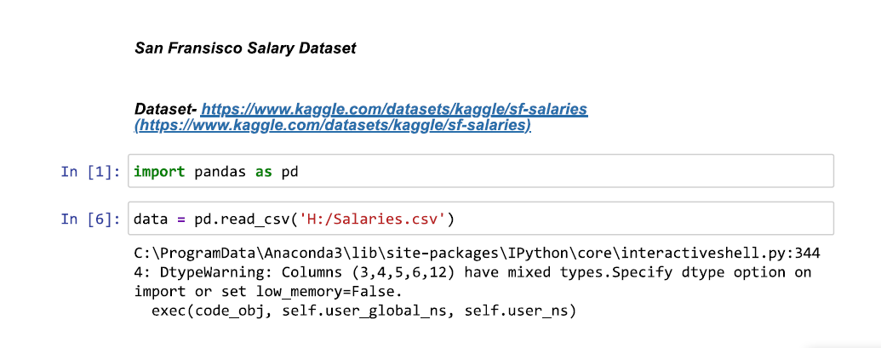Click inside the import pandas code cell
This screenshot has width=881, height=348.
pos(480,171)
